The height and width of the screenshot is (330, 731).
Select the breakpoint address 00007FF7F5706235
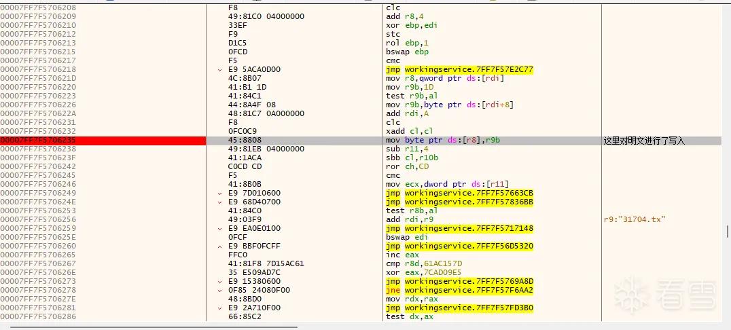[x=38, y=140]
